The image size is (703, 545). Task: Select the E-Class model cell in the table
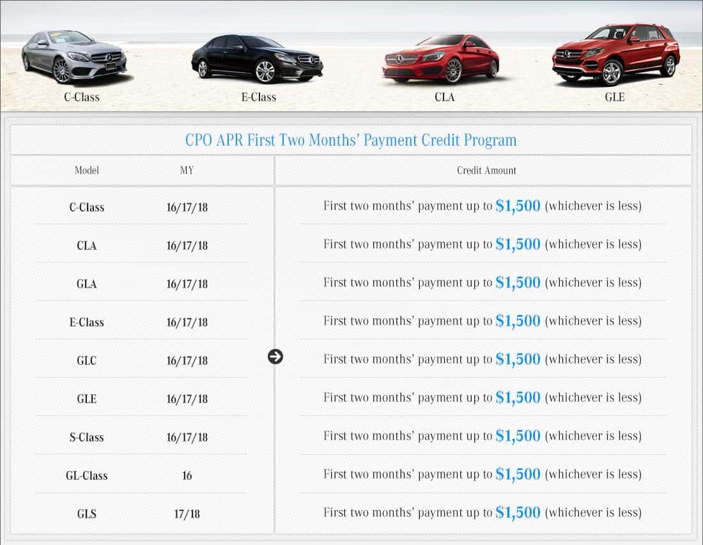(x=86, y=322)
